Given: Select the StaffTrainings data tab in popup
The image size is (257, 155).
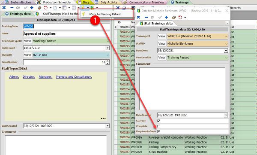Looking at the screenshot, I should point(156,23).
